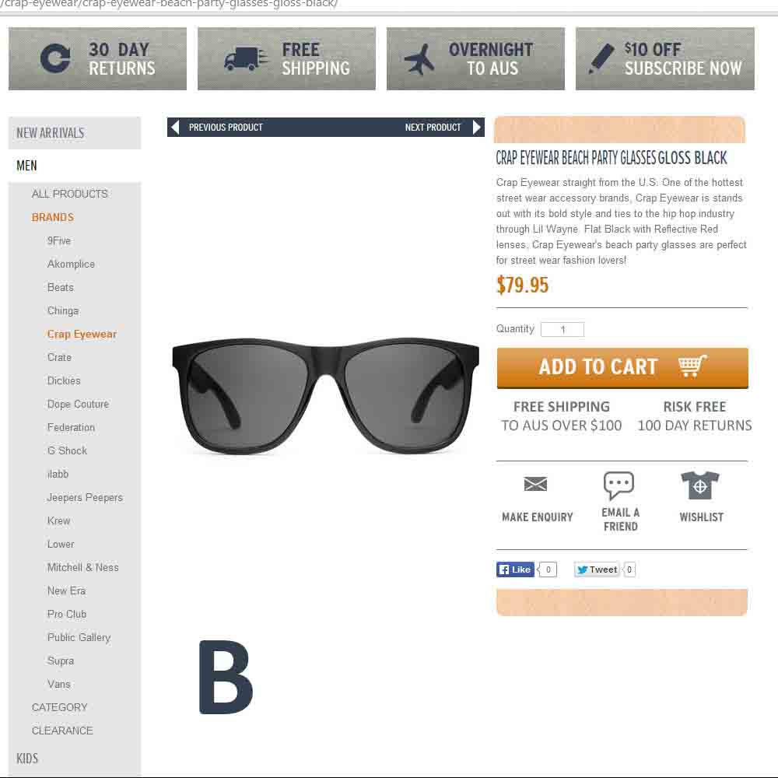The width and height of the screenshot is (778, 778).
Task: Click the Wishlist t-shirt icon
Action: click(x=699, y=485)
